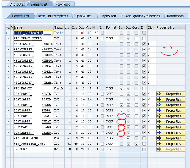Enable Input for column 7 CHANG DATS field

[122, 127]
